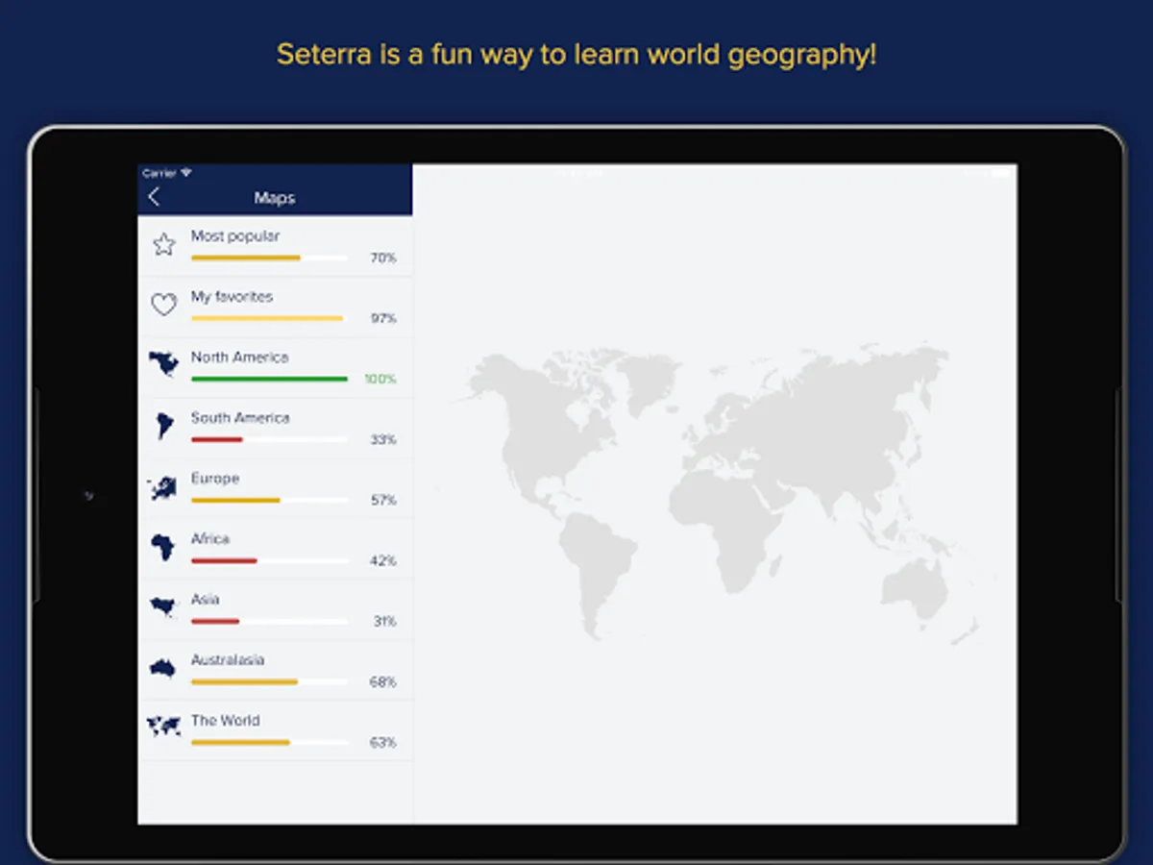Click the Australasia map icon
Image resolution: width=1153 pixels, height=865 pixels.
pos(163,668)
